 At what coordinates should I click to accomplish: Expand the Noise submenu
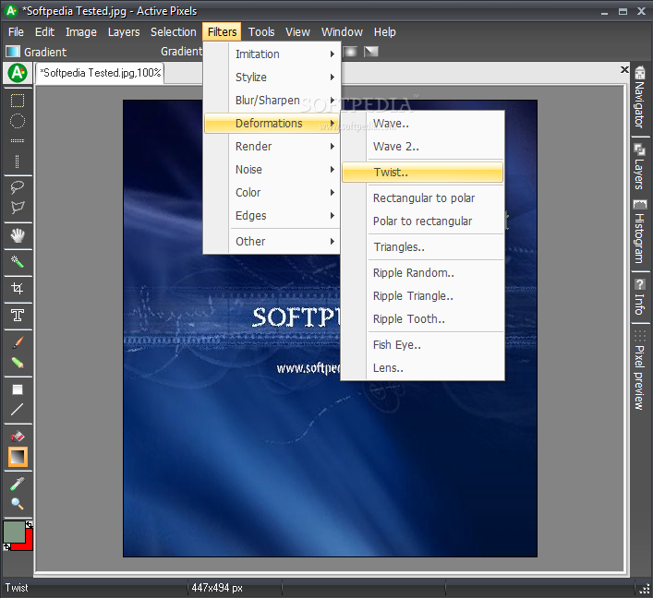click(272, 170)
